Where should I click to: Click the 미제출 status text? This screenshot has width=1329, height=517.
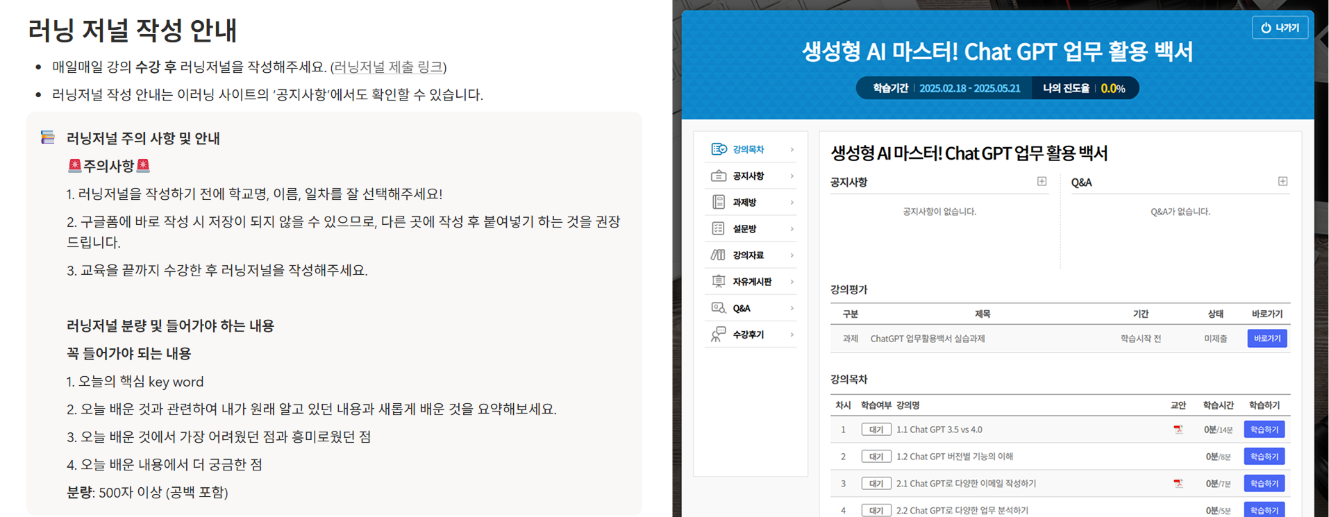1215,339
